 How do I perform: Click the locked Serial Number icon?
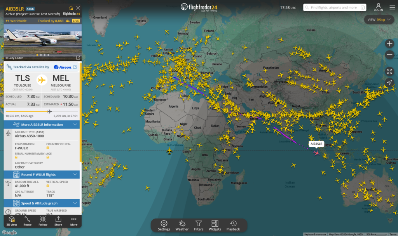click(16, 157)
